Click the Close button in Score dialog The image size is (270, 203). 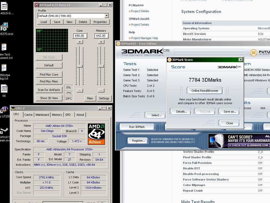tap(229, 123)
